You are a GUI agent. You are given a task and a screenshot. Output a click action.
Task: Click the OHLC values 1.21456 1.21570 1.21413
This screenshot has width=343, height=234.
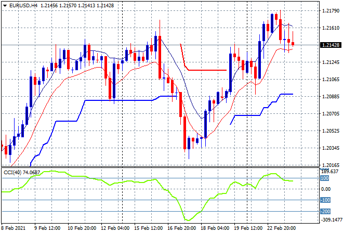(68, 6)
